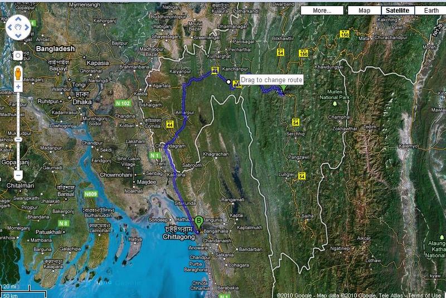Open the More... layers dropdown
This screenshot has width=446, height=298.
(321, 11)
